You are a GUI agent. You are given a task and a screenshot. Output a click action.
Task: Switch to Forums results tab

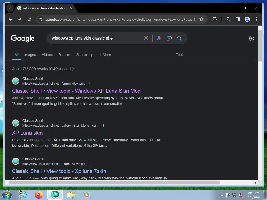point(64,55)
